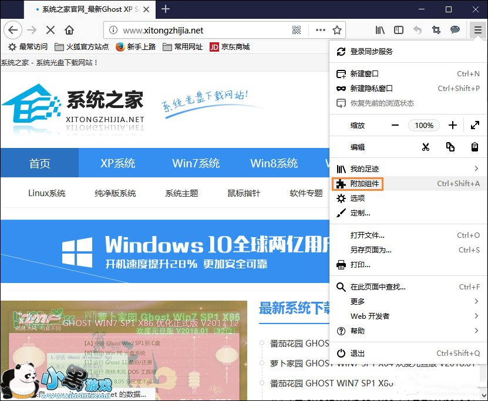The height and width of the screenshot is (401, 488).
Task: Bookmark this page with the star icon
Action: 337,30
